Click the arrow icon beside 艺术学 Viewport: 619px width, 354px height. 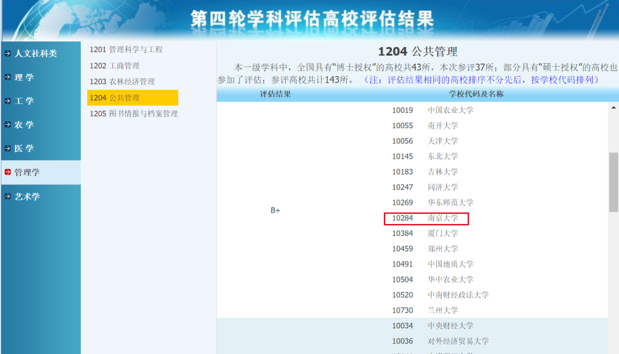[x=7, y=196]
